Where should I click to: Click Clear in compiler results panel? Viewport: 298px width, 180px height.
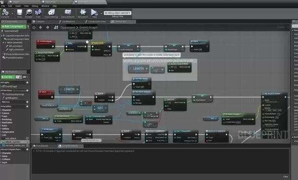coord(286,177)
